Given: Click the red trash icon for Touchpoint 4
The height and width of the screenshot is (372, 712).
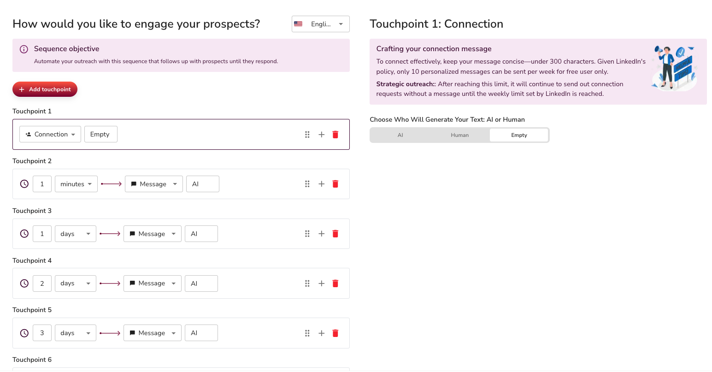Looking at the screenshot, I should click(335, 283).
